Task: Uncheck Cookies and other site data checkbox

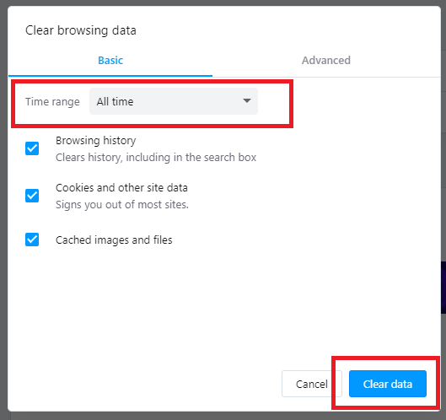Action: tap(32, 196)
